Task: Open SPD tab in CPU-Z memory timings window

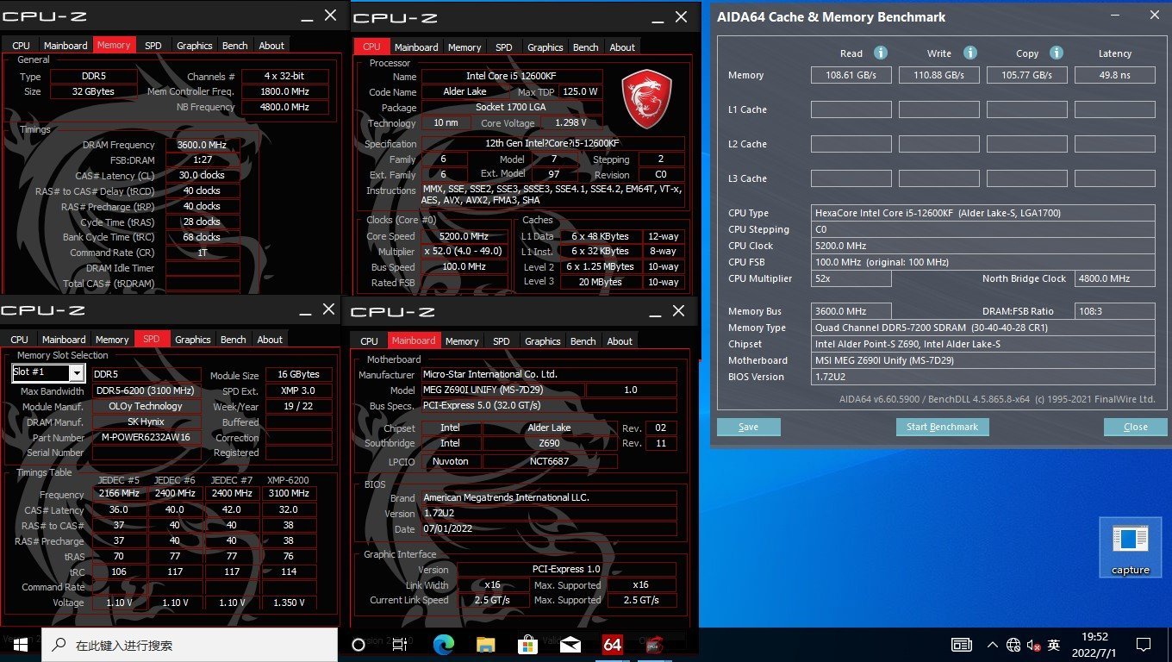Action: click(x=153, y=46)
